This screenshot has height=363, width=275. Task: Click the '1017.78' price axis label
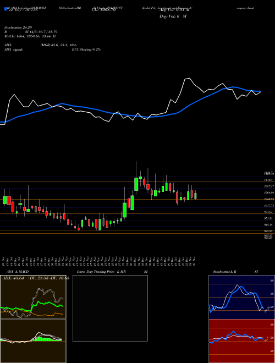click(x=269, y=206)
